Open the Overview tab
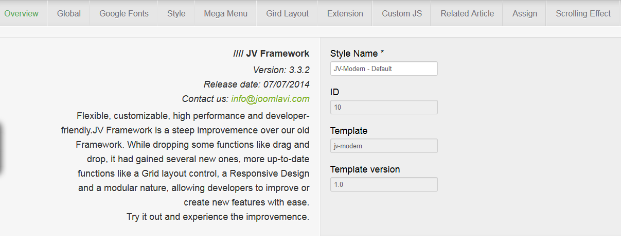The image size is (621, 241). (22, 13)
